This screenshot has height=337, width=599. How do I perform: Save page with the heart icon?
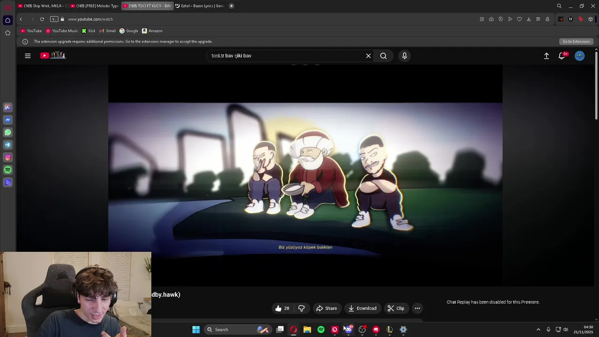pos(519,19)
